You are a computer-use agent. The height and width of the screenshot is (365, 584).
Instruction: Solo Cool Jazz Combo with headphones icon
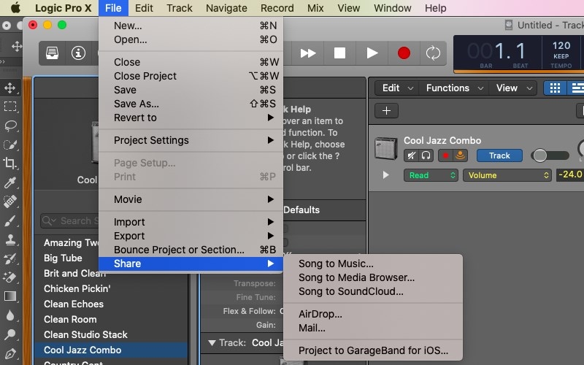[x=426, y=155]
